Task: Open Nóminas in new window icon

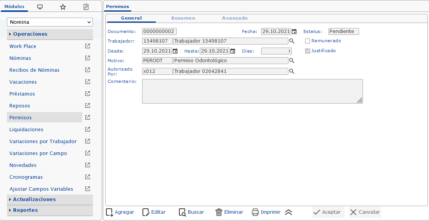Action: tap(88, 58)
